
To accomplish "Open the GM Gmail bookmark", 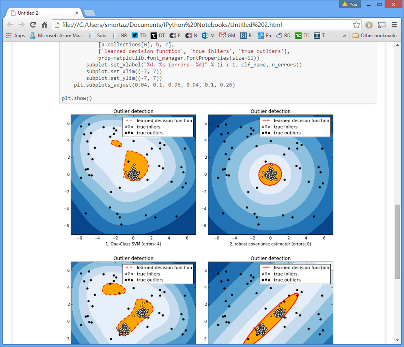I will (x=227, y=35).
